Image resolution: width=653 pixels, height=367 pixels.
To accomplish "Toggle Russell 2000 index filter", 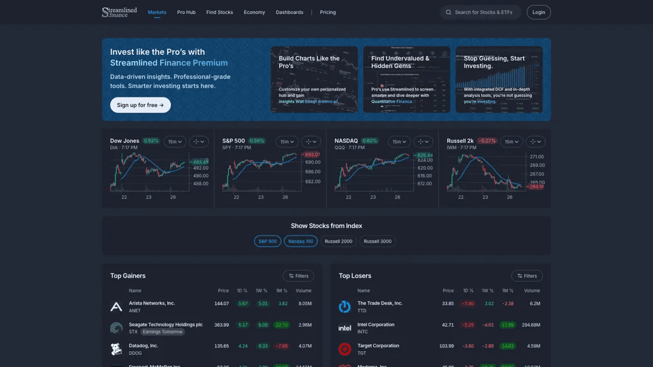I will tap(338, 241).
